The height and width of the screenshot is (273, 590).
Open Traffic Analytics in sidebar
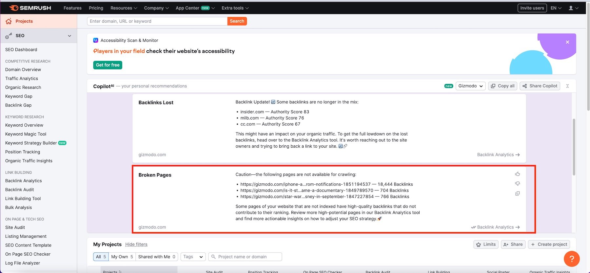[22, 79]
